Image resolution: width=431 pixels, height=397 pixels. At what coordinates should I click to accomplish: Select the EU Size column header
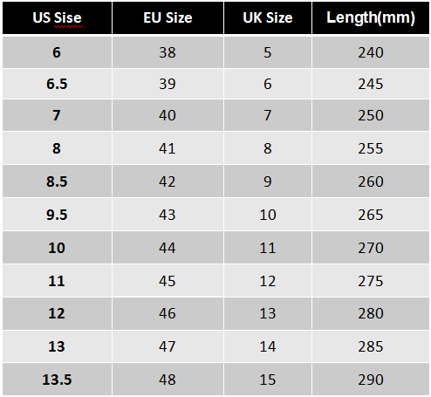click(x=168, y=17)
